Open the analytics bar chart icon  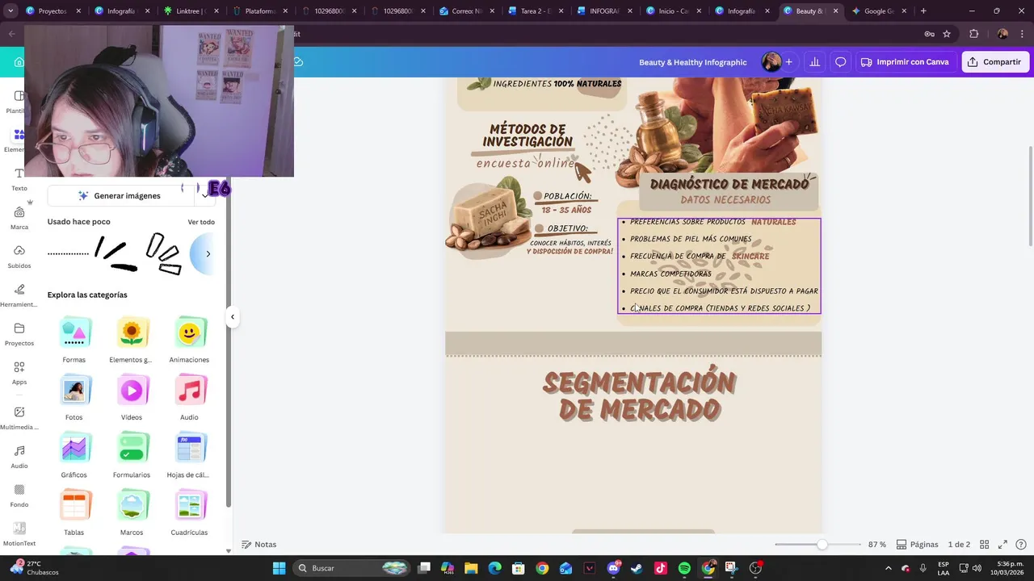[814, 62]
